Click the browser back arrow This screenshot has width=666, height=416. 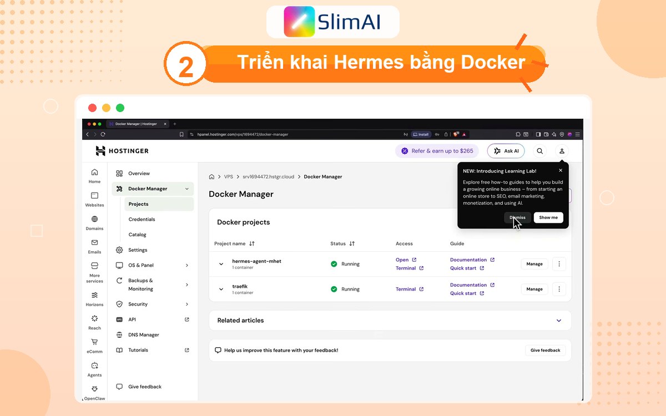tap(87, 134)
